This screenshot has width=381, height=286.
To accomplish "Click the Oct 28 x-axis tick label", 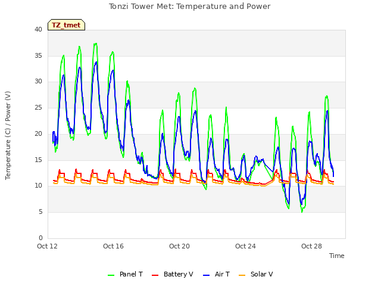I will [x=311, y=246].
